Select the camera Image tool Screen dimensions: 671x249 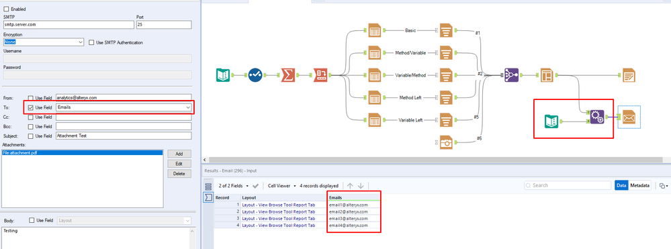(447, 142)
